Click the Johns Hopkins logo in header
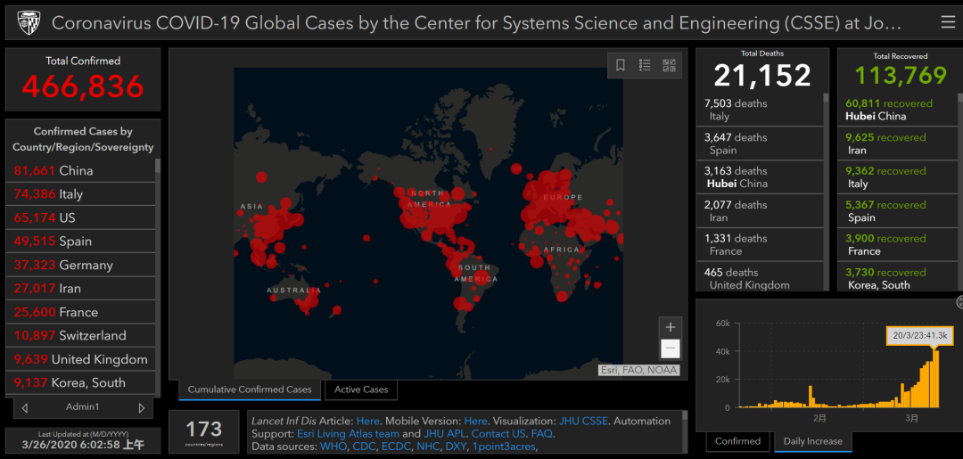The width and height of the screenshot is (963, 459). [x=29, y=21]
